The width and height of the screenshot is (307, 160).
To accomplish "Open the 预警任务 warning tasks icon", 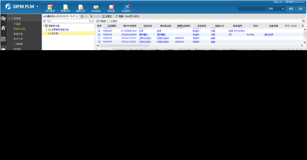I will click(x=65, y=7).
